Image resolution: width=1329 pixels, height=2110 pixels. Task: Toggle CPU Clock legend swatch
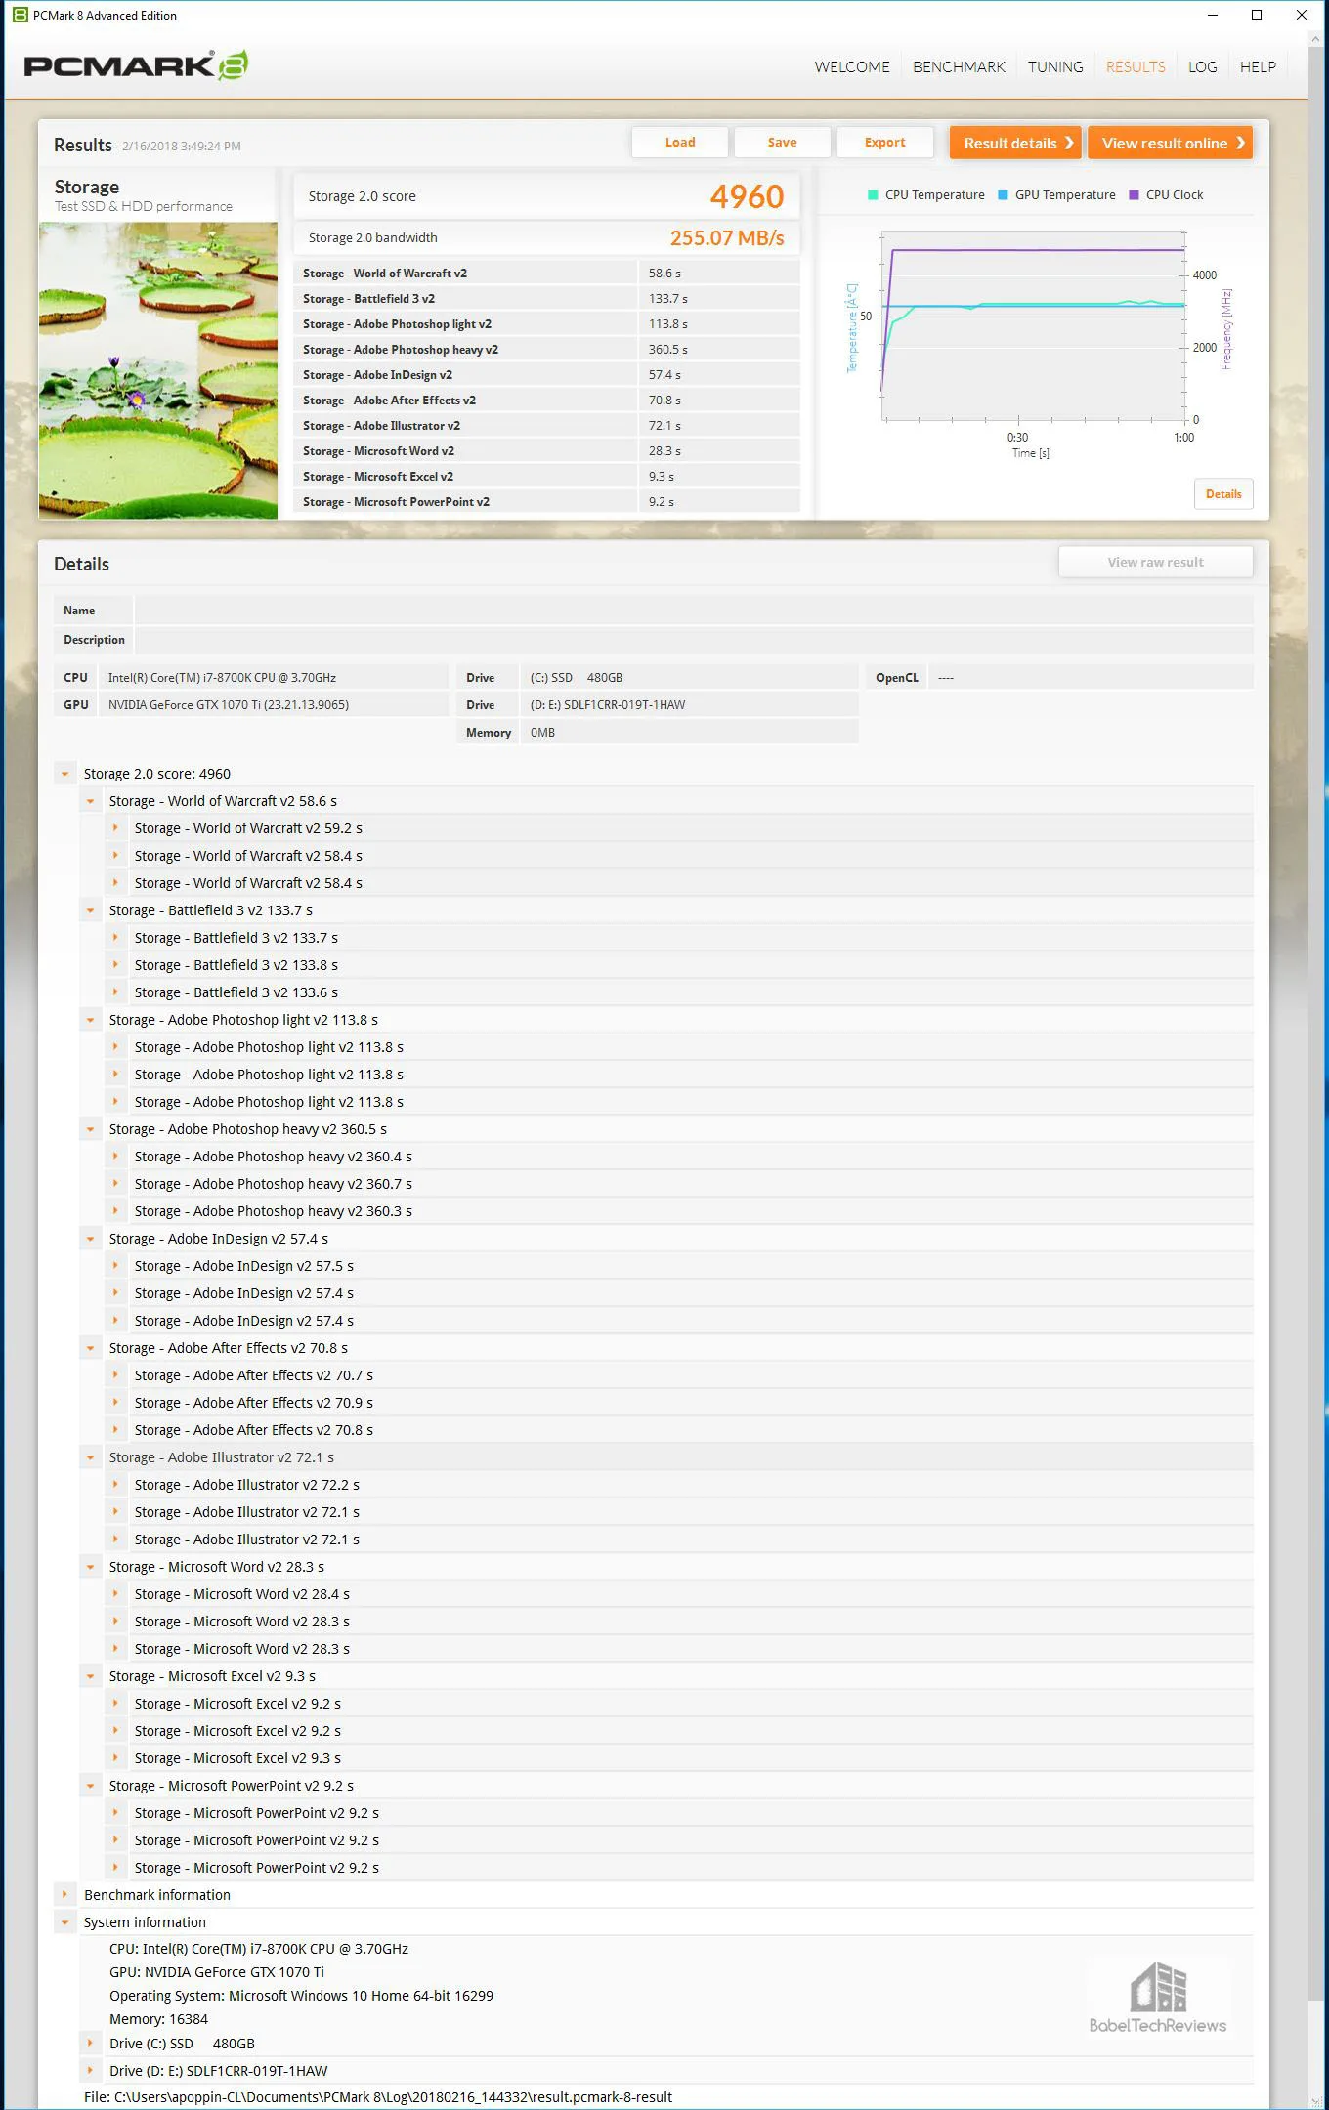tap(1134, 194)
